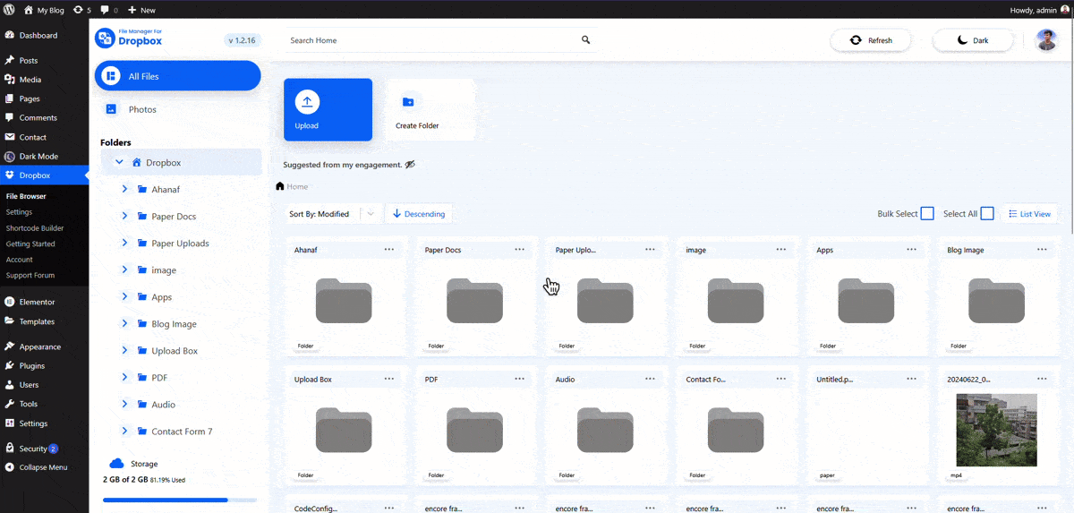The image size is (1074, 513).
Task: Click the Refresh button
Action: (x=870, y=40)
